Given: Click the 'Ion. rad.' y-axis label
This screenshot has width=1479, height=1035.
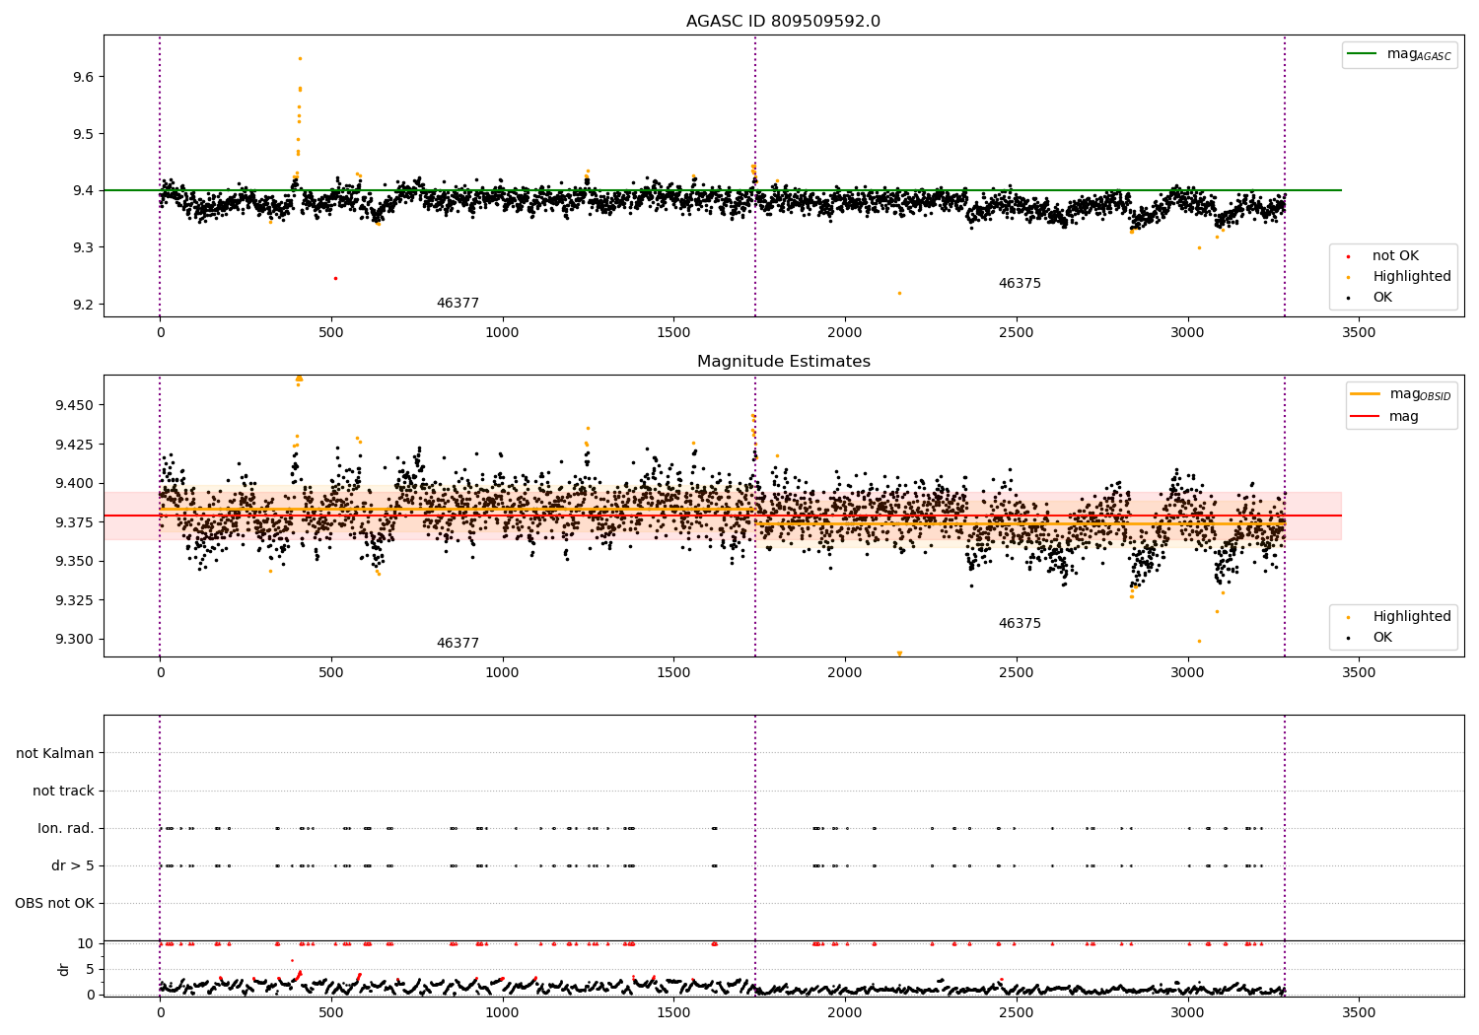Looking at the screenshot, I should tap(66, 829).
